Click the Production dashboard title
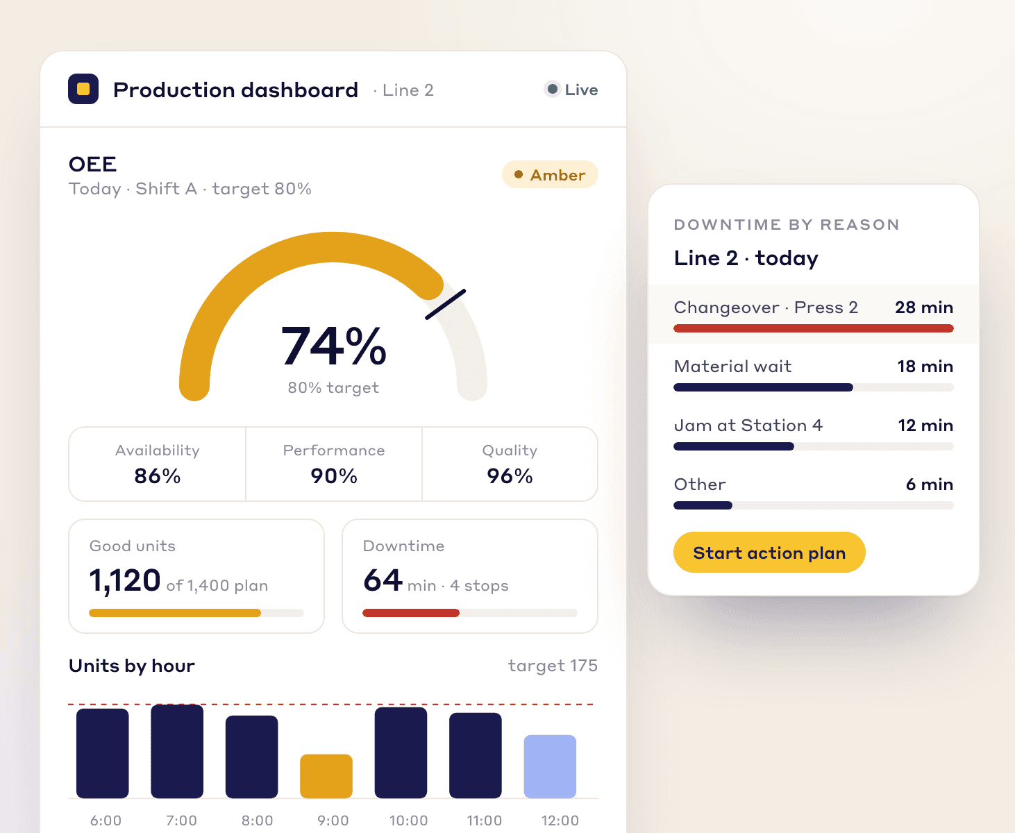This screenshot has width=1015, height=833. point(235,90)
